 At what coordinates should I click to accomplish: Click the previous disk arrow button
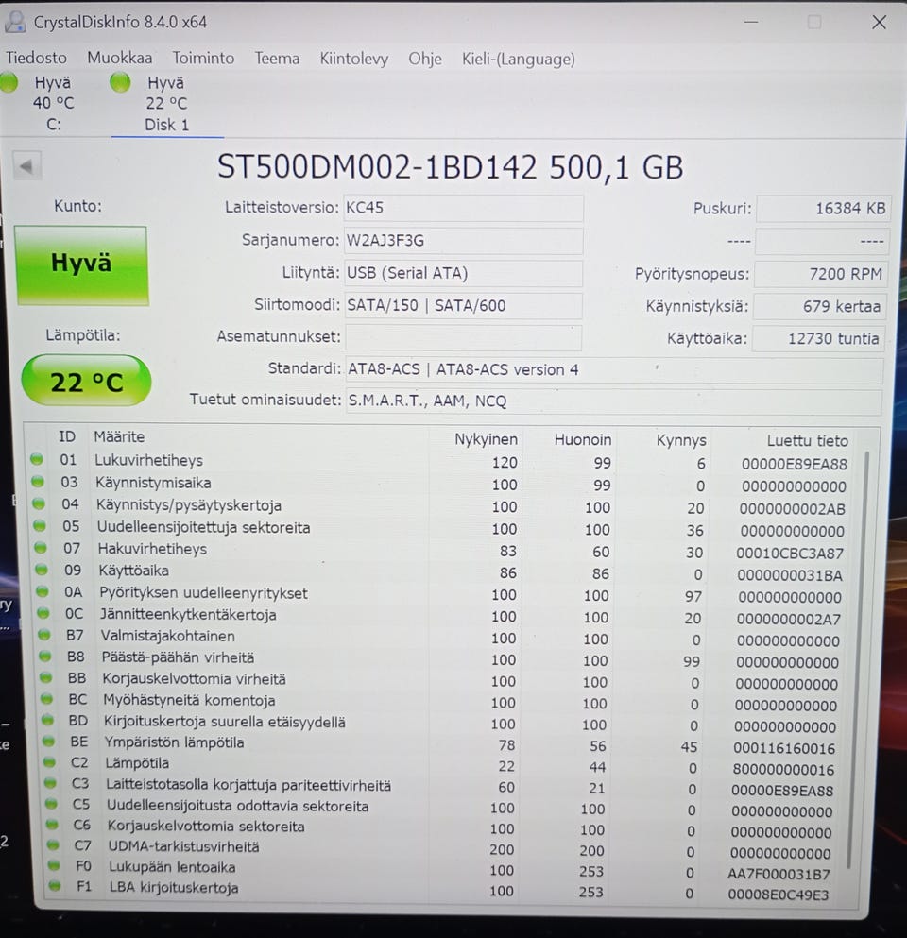tap(26, 165)
